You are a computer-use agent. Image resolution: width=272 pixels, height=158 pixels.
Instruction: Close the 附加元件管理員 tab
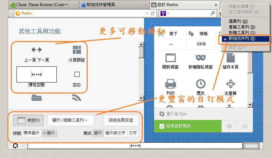[x=145, y=5]
